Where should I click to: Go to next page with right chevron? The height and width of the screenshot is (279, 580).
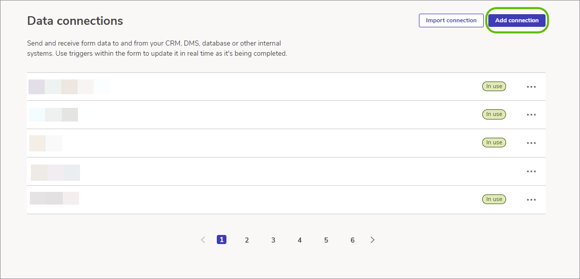point(372,240)
